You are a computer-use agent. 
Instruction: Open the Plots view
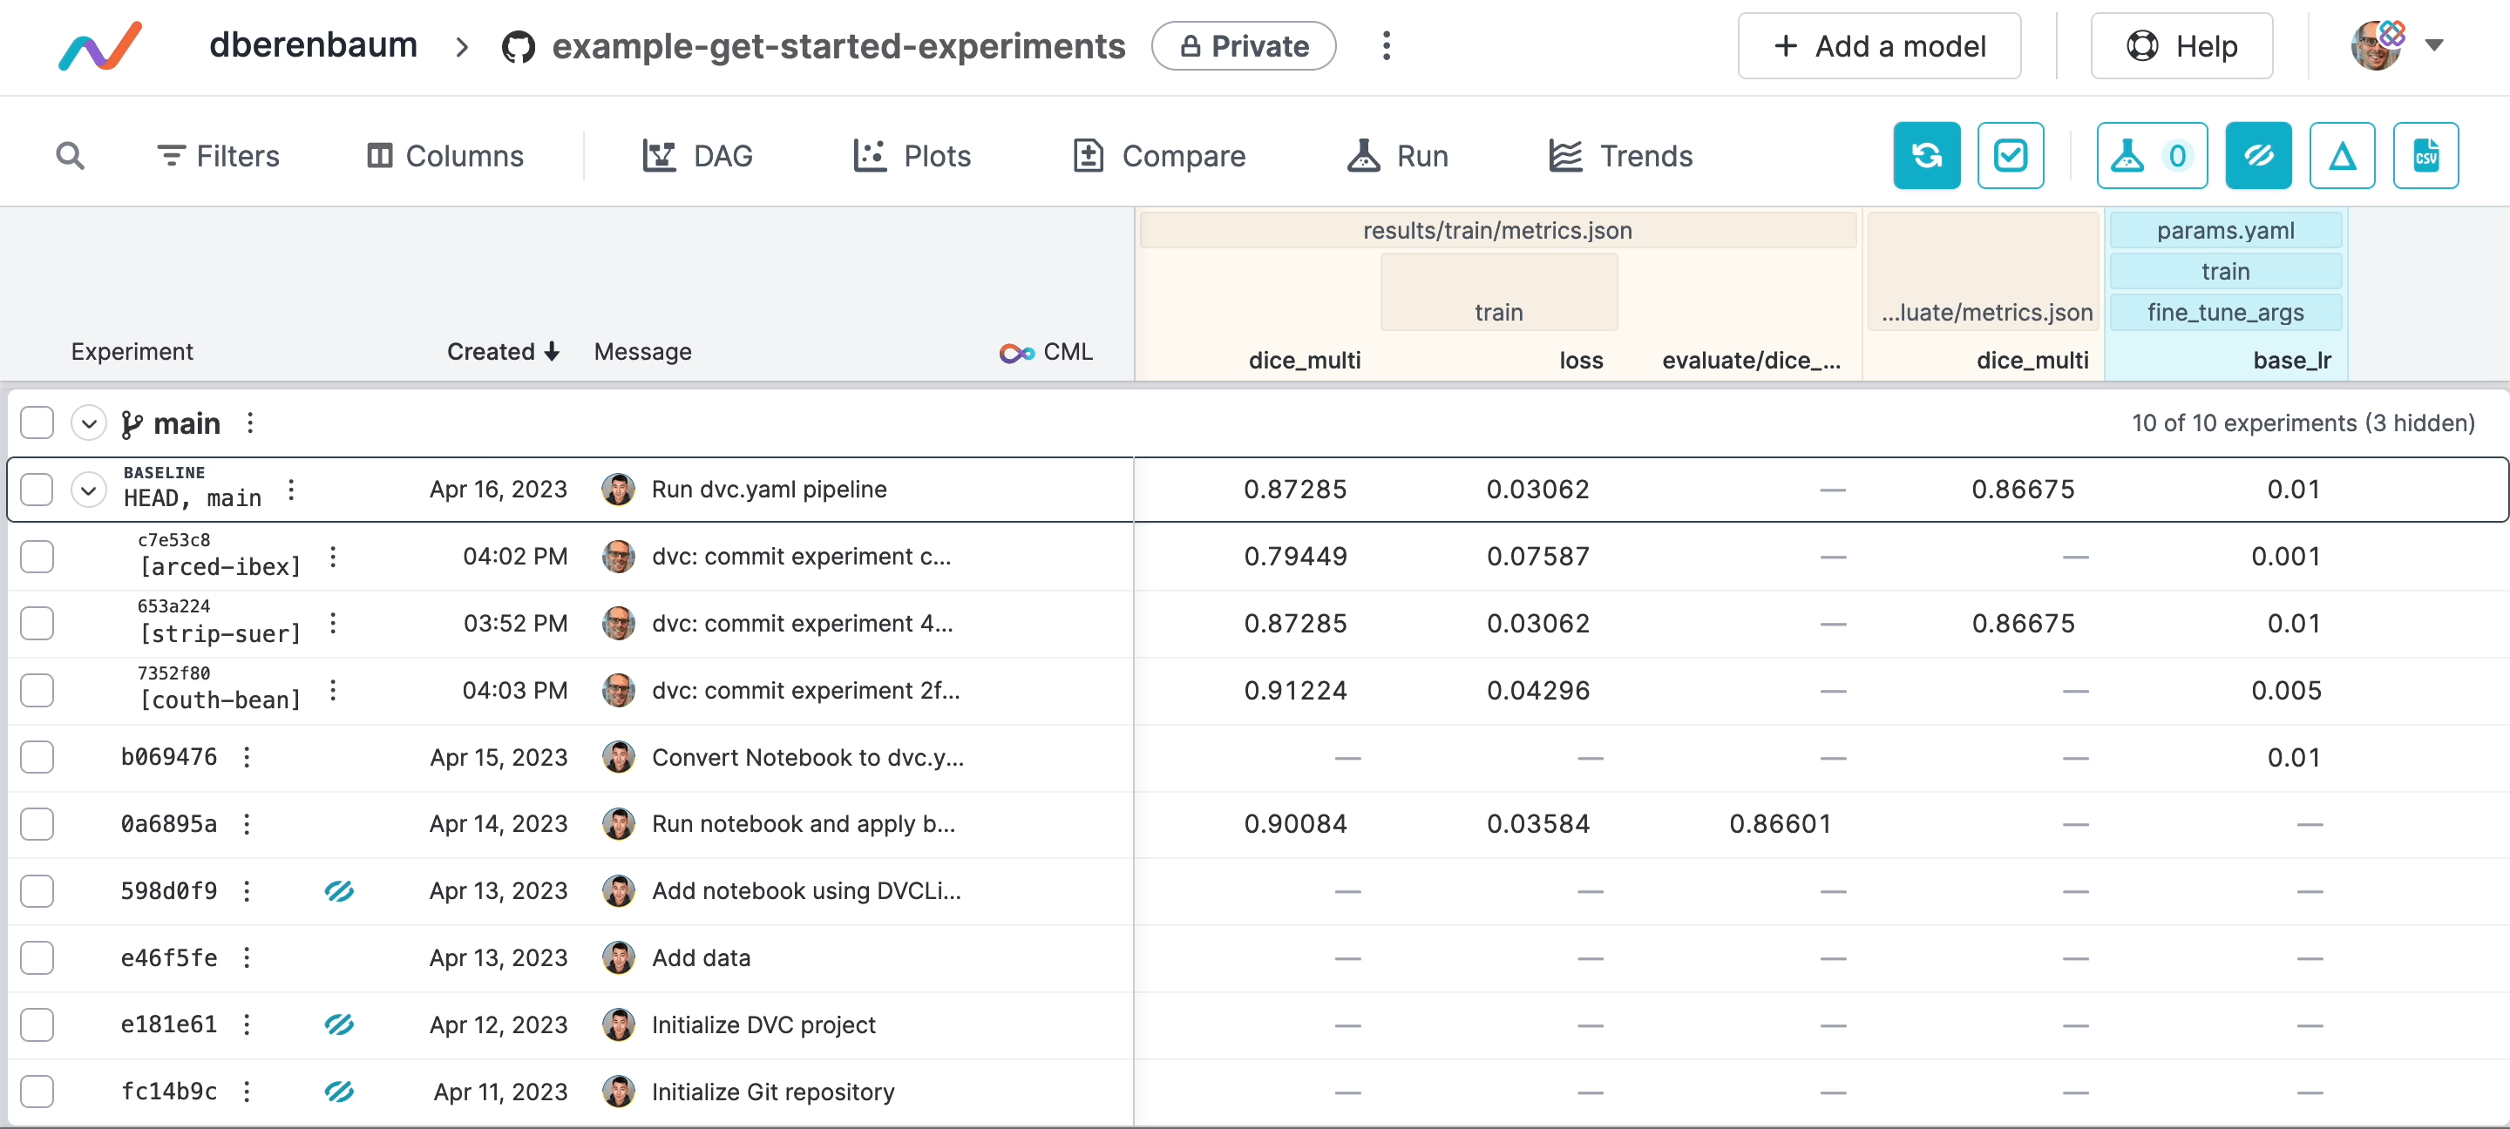(911, 156)
